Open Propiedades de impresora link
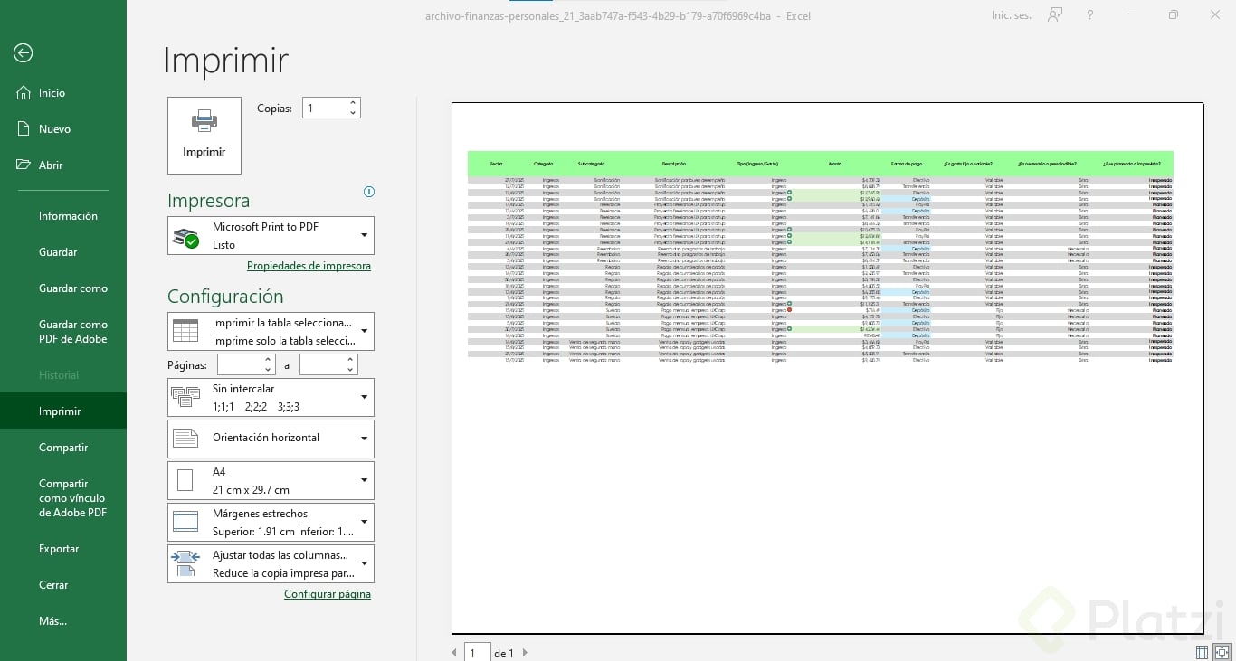Image resolution: width=1236 pixels, height=661 pixels. click(309, 266)
